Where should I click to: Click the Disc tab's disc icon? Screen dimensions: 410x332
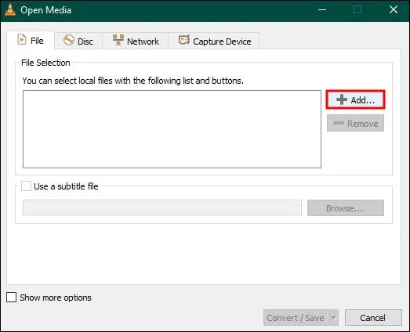tap(69, 41)
